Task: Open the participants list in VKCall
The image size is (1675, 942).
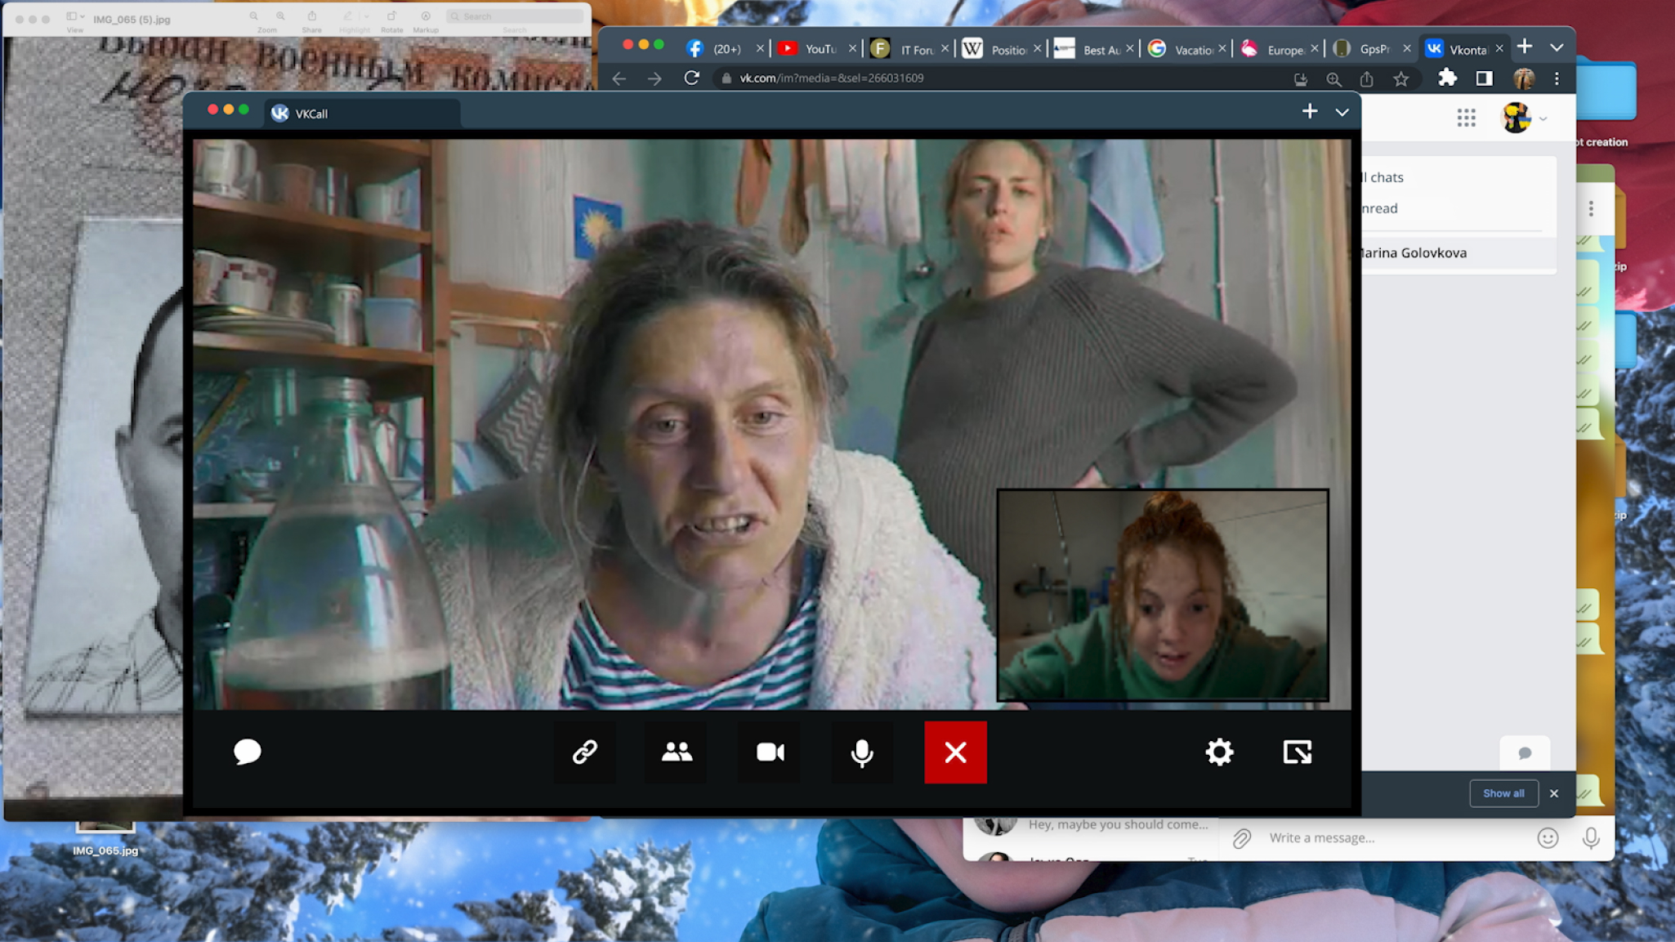Action: [x=677, y=752]
